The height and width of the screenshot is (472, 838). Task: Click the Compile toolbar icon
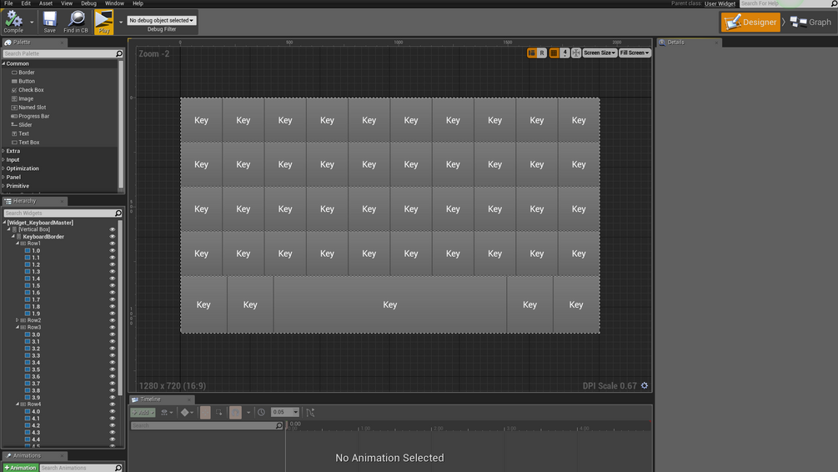13,22
